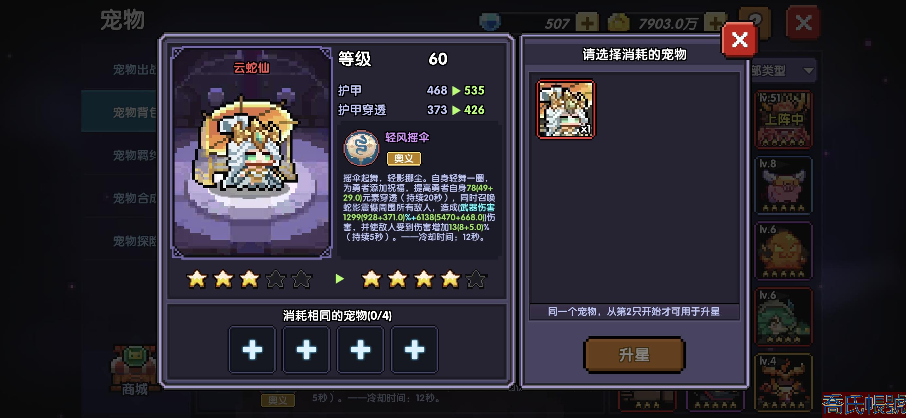Select the lv.51 上阵中 pet card
Viewport: 906px width, 418px height.
click(x=783, y=120)
